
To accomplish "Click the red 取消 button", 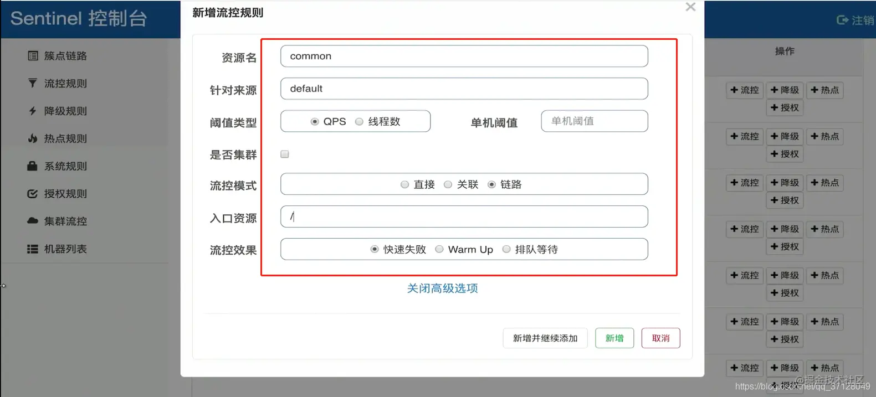I will coord(660,338).
